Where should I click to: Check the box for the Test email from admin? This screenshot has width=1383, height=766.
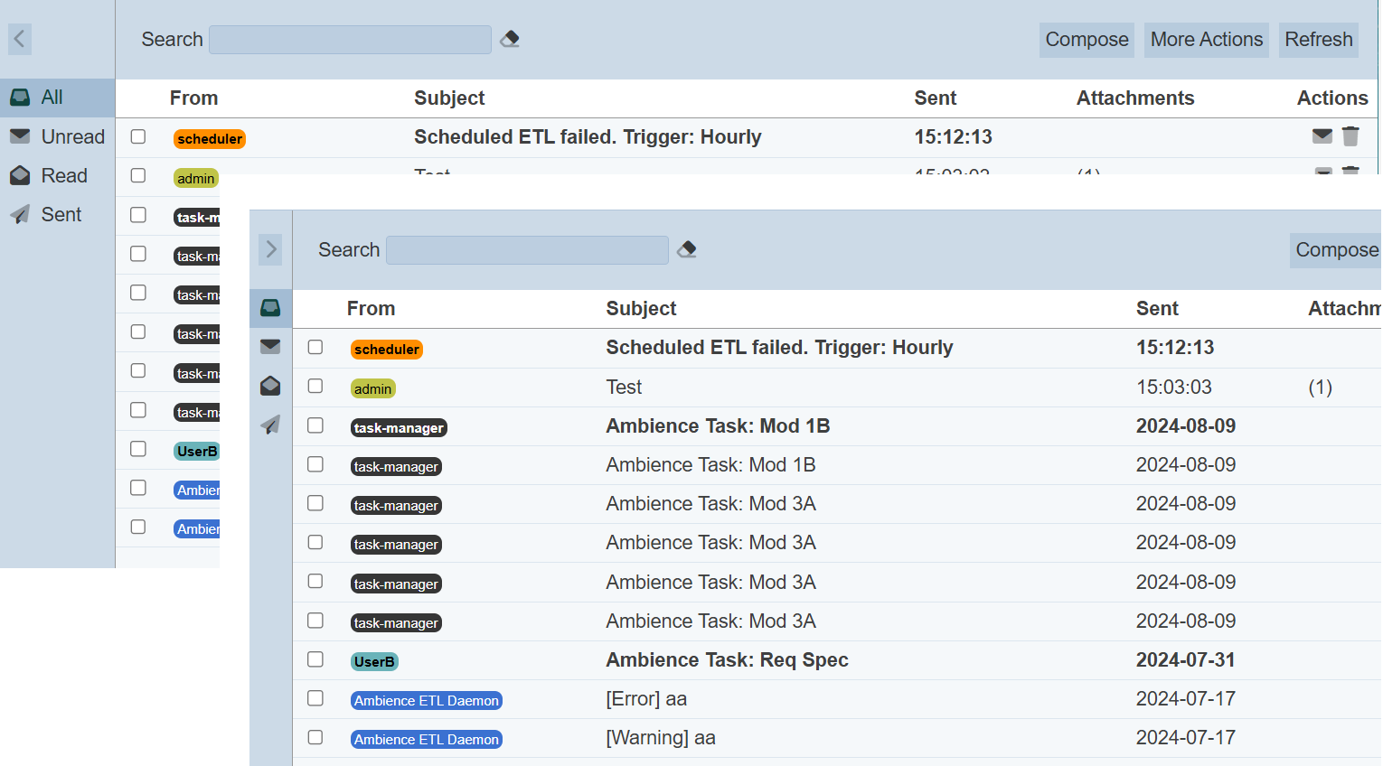tap(315, 386)
